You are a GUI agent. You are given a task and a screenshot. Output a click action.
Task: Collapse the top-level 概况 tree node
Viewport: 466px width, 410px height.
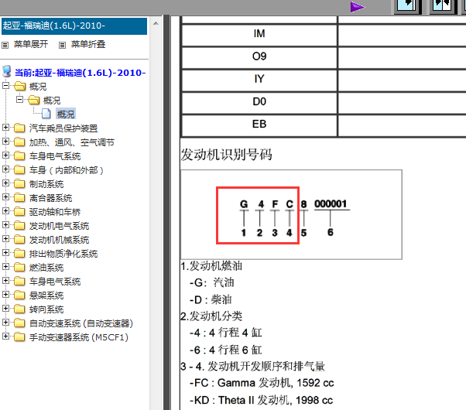click(x=5, y=86)
